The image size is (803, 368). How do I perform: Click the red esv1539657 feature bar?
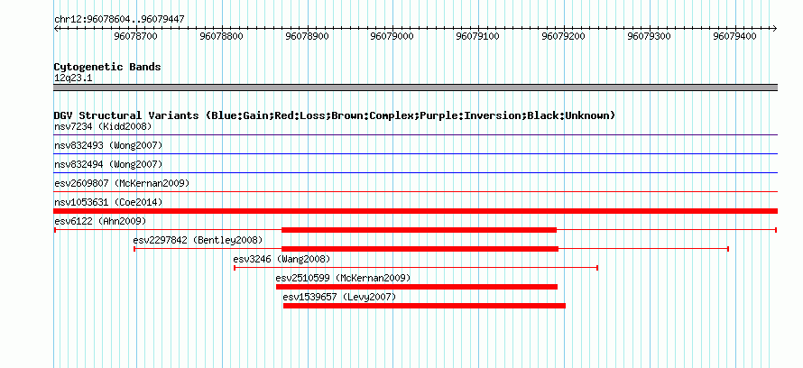coord(424,306)
